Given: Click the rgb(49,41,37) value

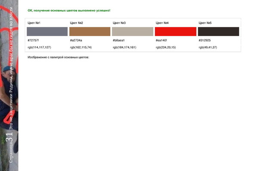Looking at the screenshot, I should 208,48.
